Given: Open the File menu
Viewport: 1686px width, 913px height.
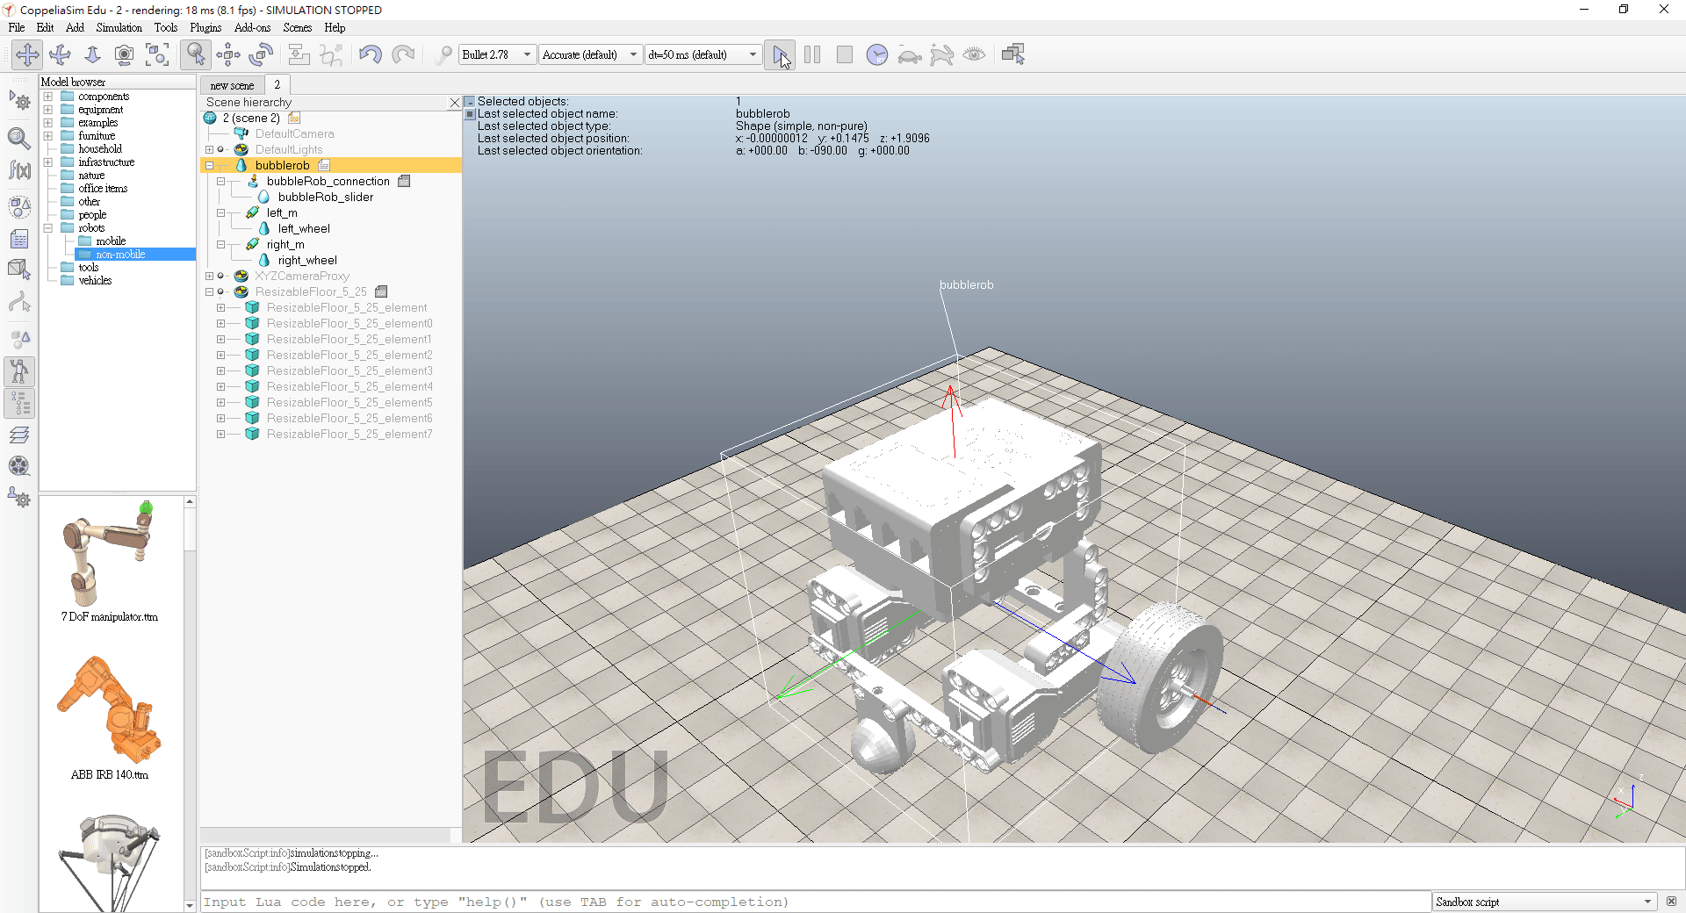Looking at the screenshot, I should 17,27.
